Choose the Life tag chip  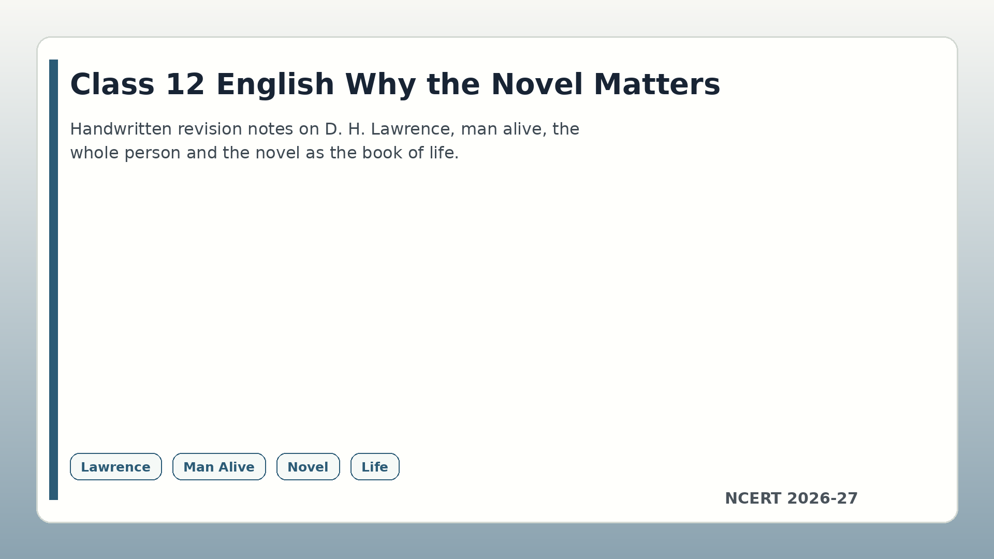(375, 467)
